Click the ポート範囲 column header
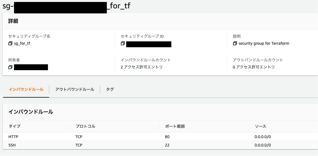This screenshot has height=156, width=318. tap(175, 126)
